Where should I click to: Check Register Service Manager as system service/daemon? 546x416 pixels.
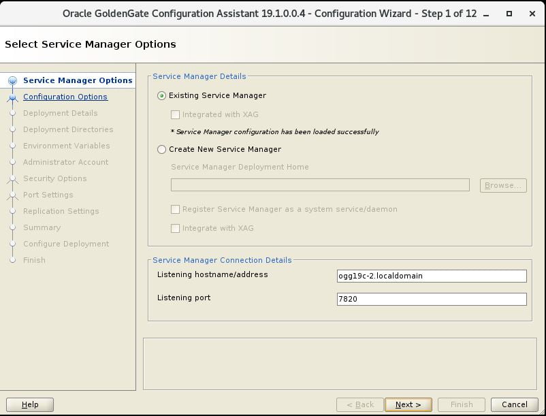click(175, 209)
